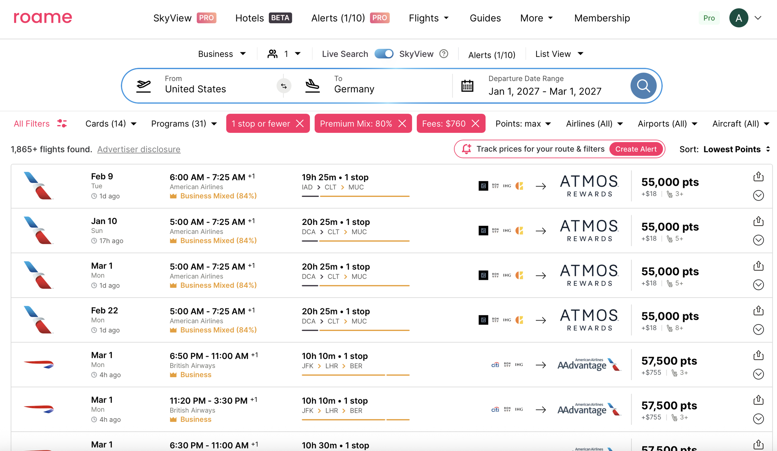Viewport: 777px width, 451px height.
Task: Open the Cards (14) filter dropdown
Action: 111,123
